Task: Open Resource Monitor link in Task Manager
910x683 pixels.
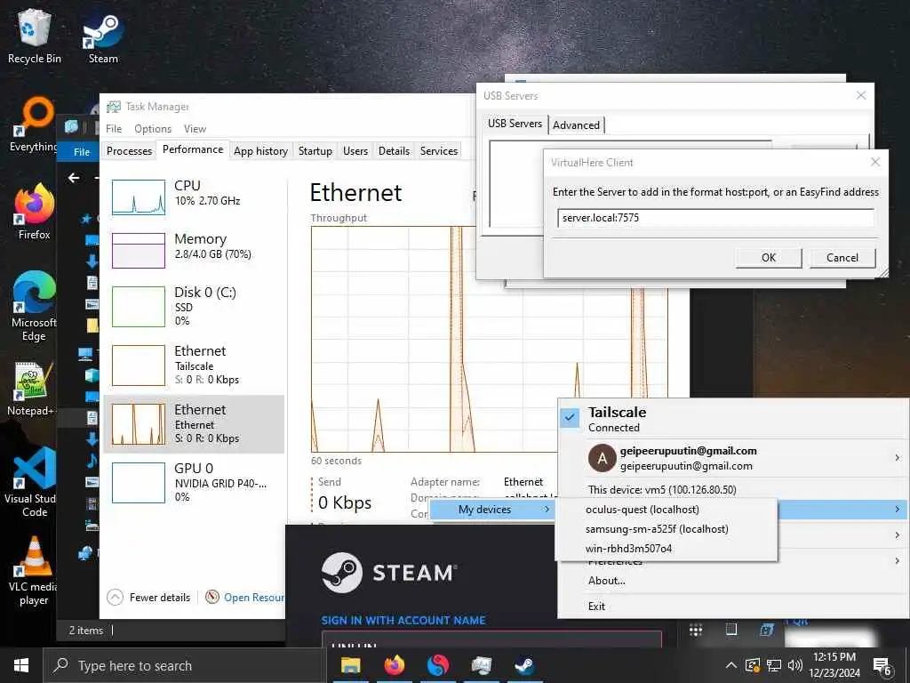Action: pos(245,597)
